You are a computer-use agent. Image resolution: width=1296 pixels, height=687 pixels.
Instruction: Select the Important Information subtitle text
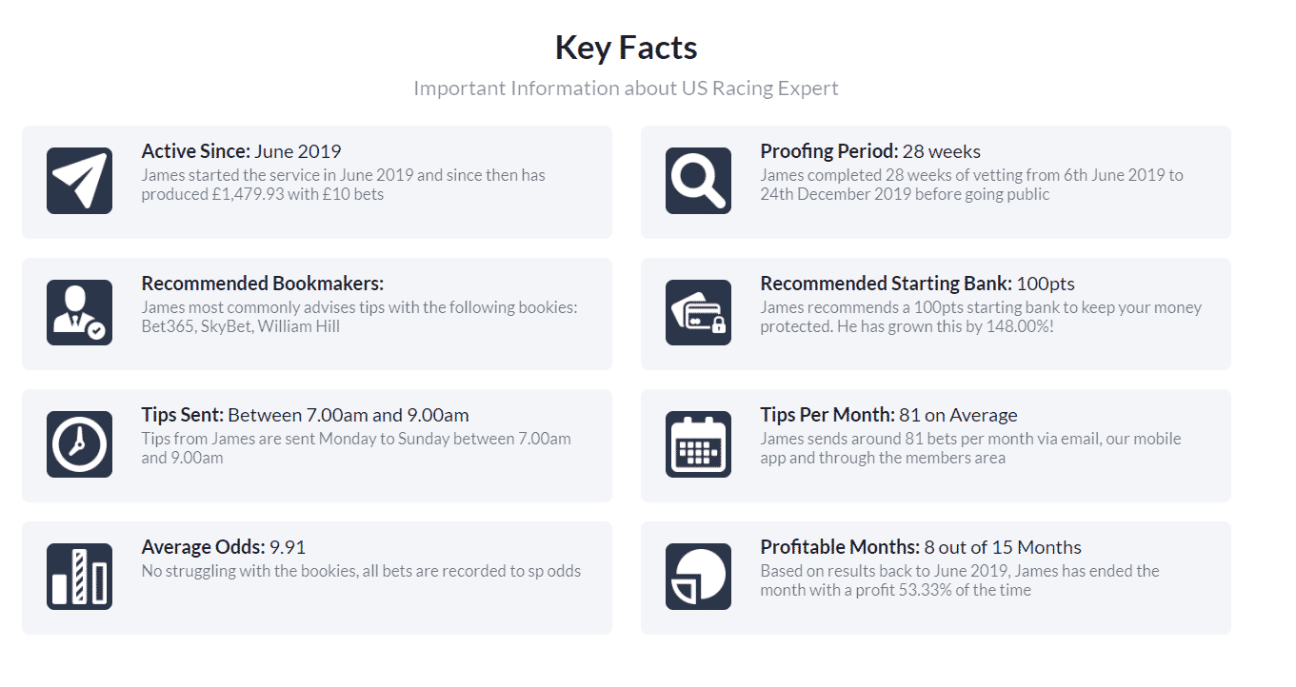click(x=626, y=88)
